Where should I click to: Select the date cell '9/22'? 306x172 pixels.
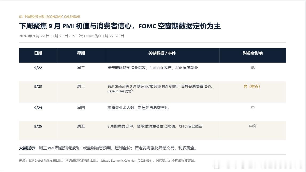pos(38,68)
